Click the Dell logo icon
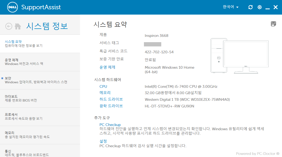 (x=13, y=7)
